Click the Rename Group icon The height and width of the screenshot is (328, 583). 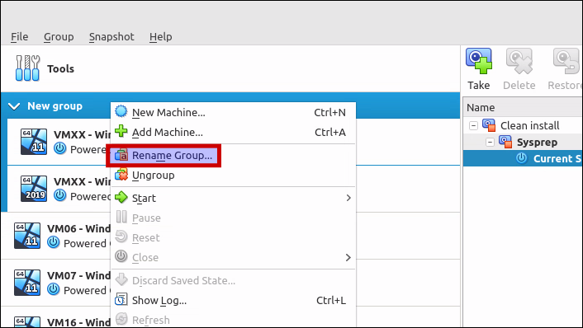click(121, 155)
